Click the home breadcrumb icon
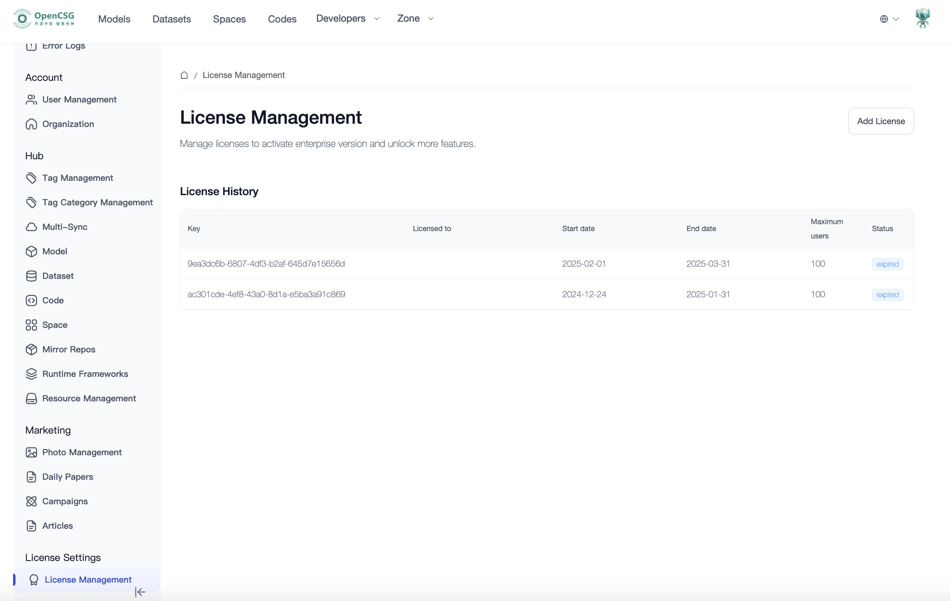 [x=184, y=75]
